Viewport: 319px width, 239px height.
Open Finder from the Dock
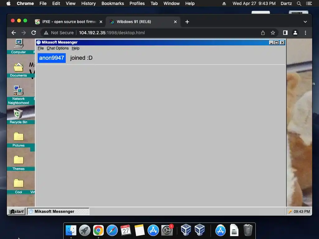click(x=71, y=231)
